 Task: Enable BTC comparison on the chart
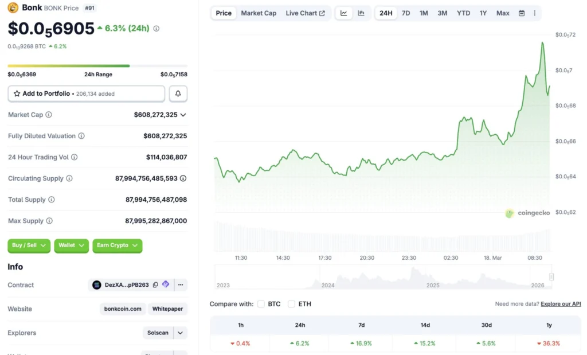261,304
